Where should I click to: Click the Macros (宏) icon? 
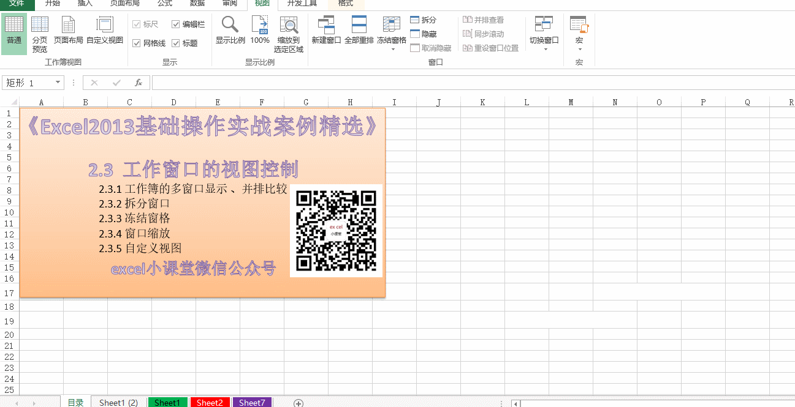coord(579,24)
